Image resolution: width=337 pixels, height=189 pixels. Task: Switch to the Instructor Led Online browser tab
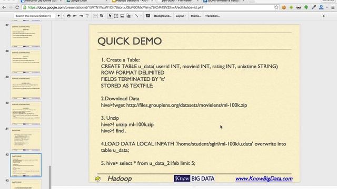click(x=41, y=1)
